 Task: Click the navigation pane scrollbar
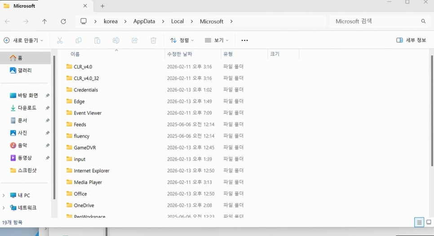click(54, 127)
